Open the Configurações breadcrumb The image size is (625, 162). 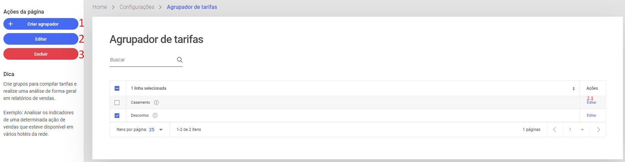point(137,7)
